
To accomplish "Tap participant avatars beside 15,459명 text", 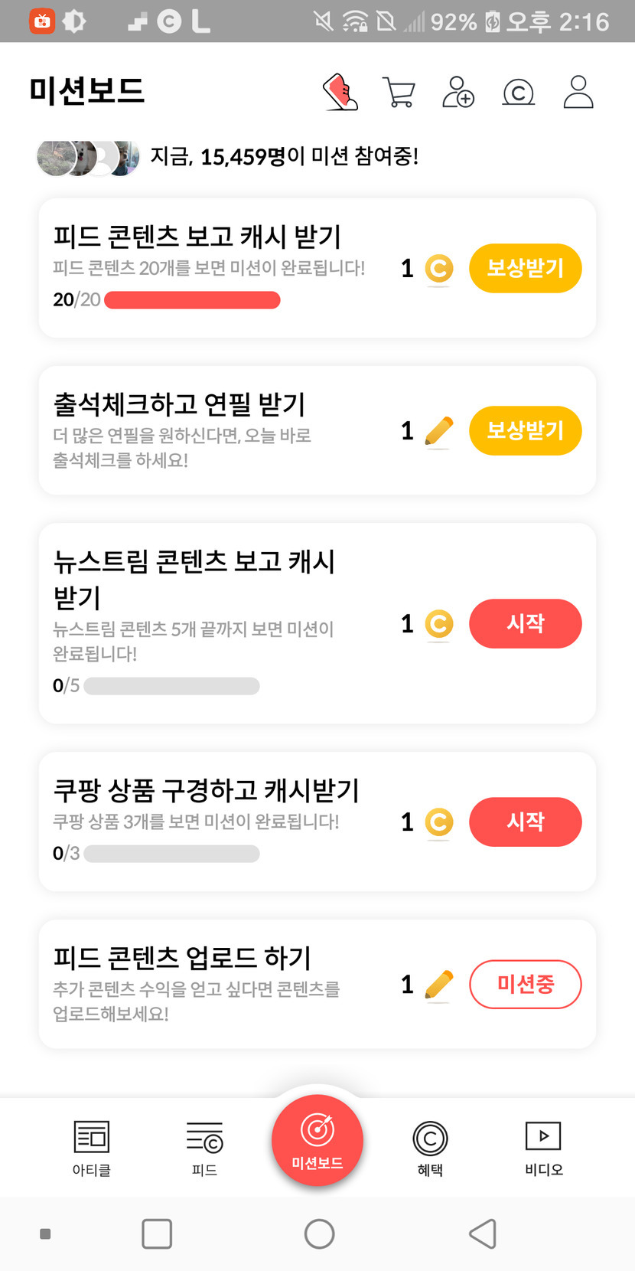I will [x=88, y=158].
